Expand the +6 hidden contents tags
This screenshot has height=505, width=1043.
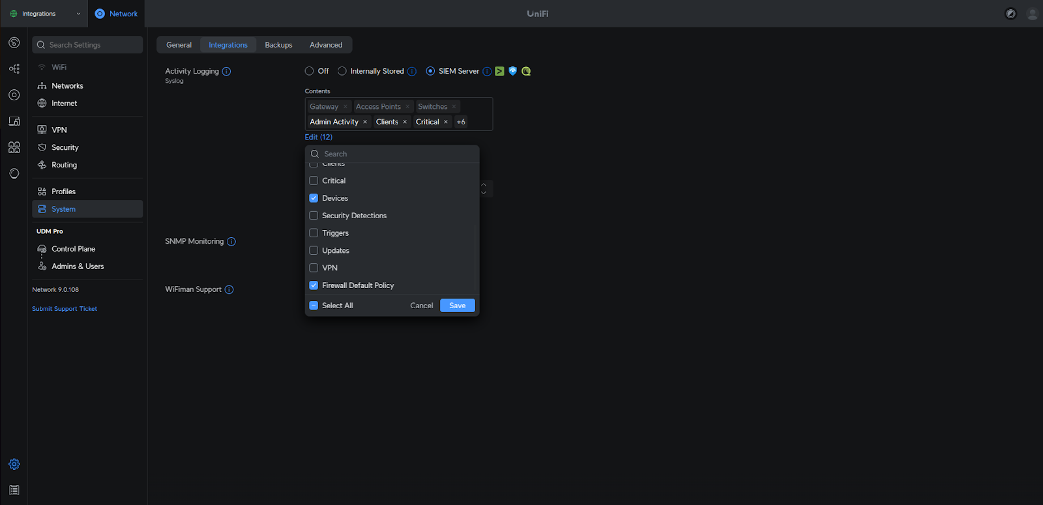click(x=461, y=122)
